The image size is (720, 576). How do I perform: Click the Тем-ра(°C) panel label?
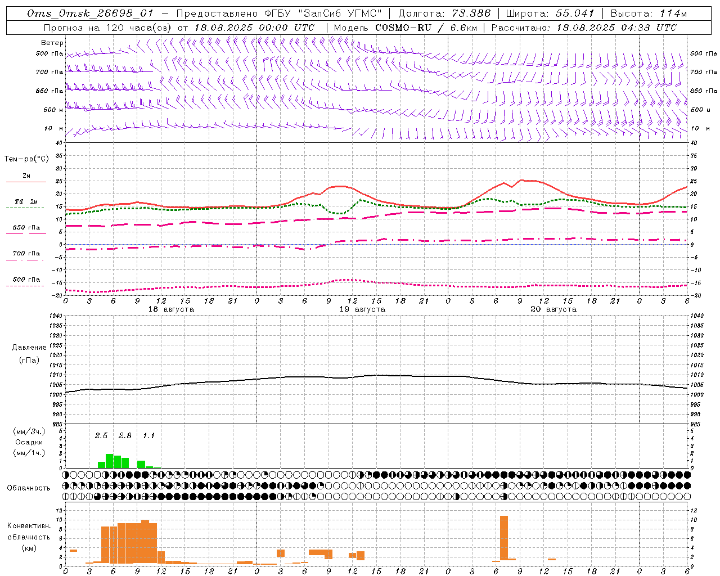pyautogui.click(x=26, y=159)
